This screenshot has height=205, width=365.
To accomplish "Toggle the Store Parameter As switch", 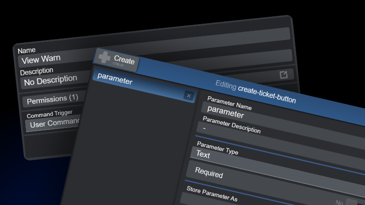I will click(352, 204).
